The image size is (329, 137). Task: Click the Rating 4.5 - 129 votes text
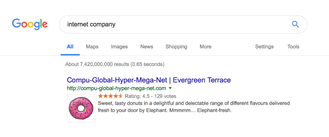click(150, 96)
